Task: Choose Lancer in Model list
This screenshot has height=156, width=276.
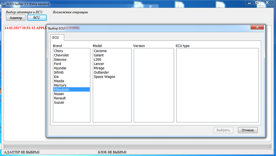Action: click(112, 64)
